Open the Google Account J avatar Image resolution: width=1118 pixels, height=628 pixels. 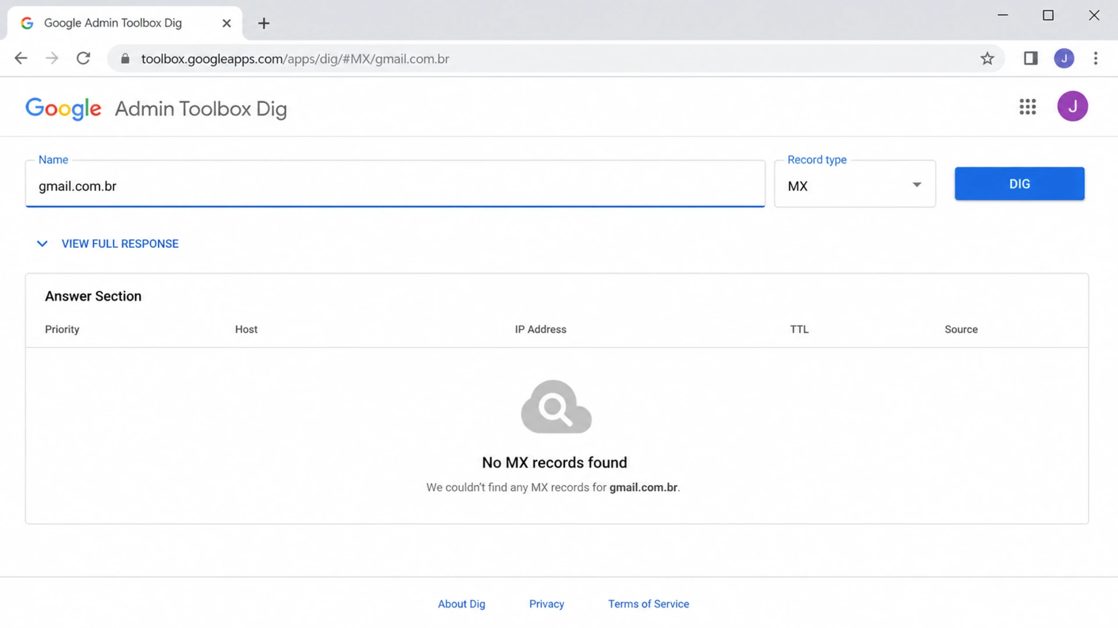[x=1073, y=106]
